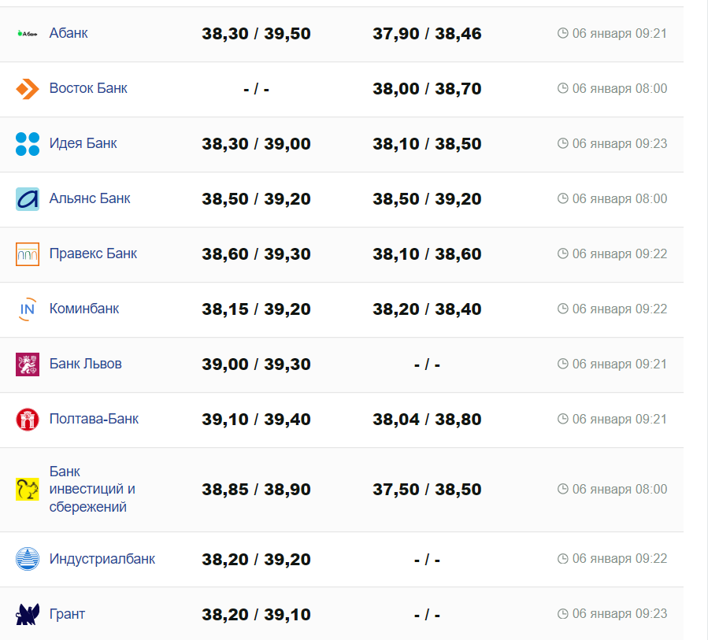Go to the Идея Банк page
The image size is (708, 640).
tap(83, 143)
